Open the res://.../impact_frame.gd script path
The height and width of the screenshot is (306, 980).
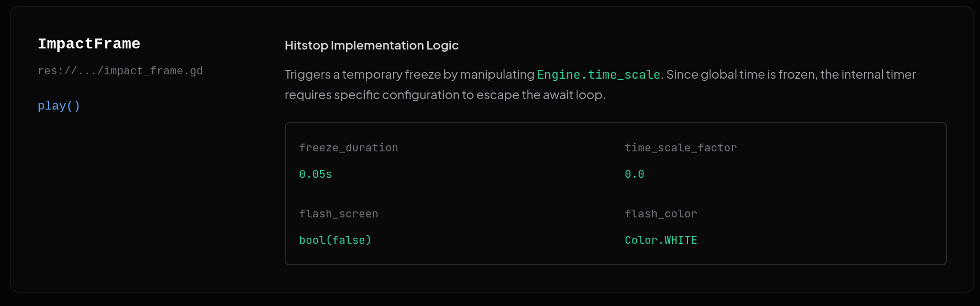pyautogui.click(x=120, y=71)
